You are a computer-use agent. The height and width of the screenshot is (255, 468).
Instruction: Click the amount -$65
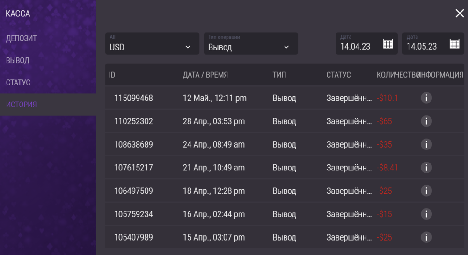384,121
